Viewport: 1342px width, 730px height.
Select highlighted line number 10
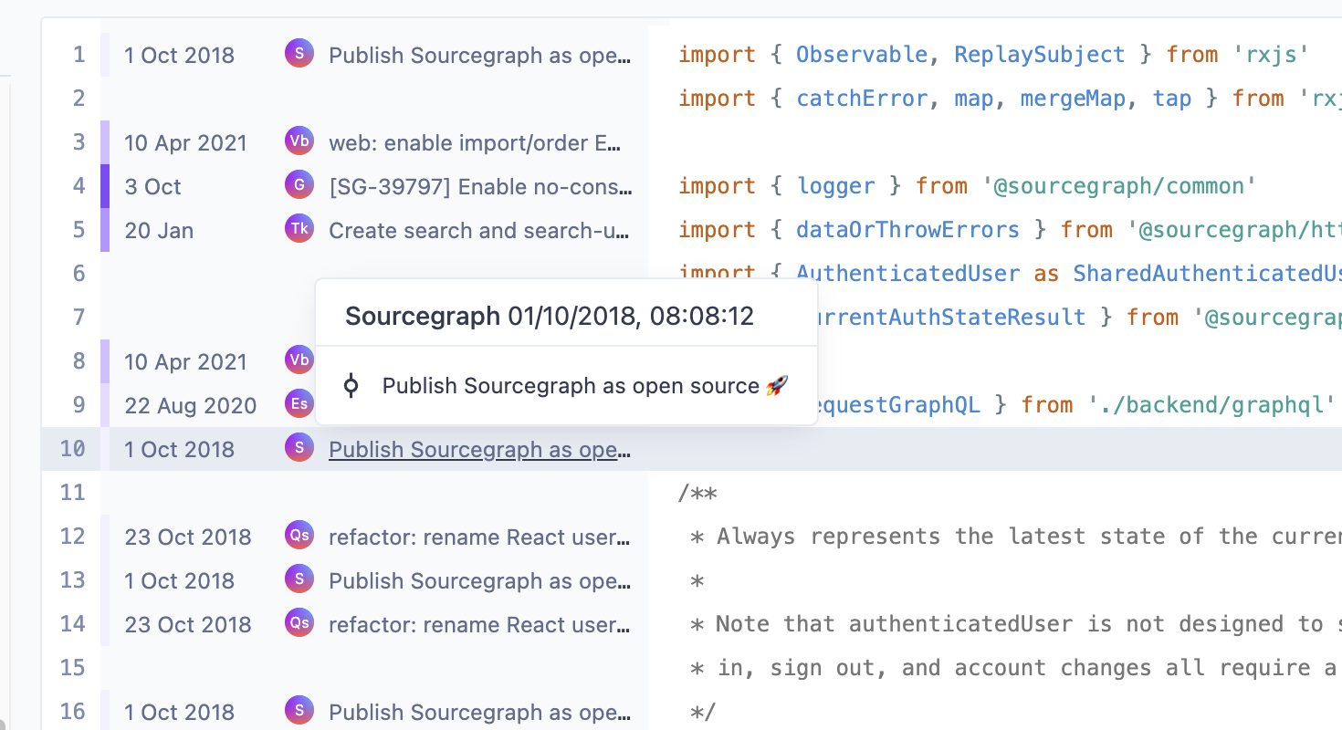point(72,449)
